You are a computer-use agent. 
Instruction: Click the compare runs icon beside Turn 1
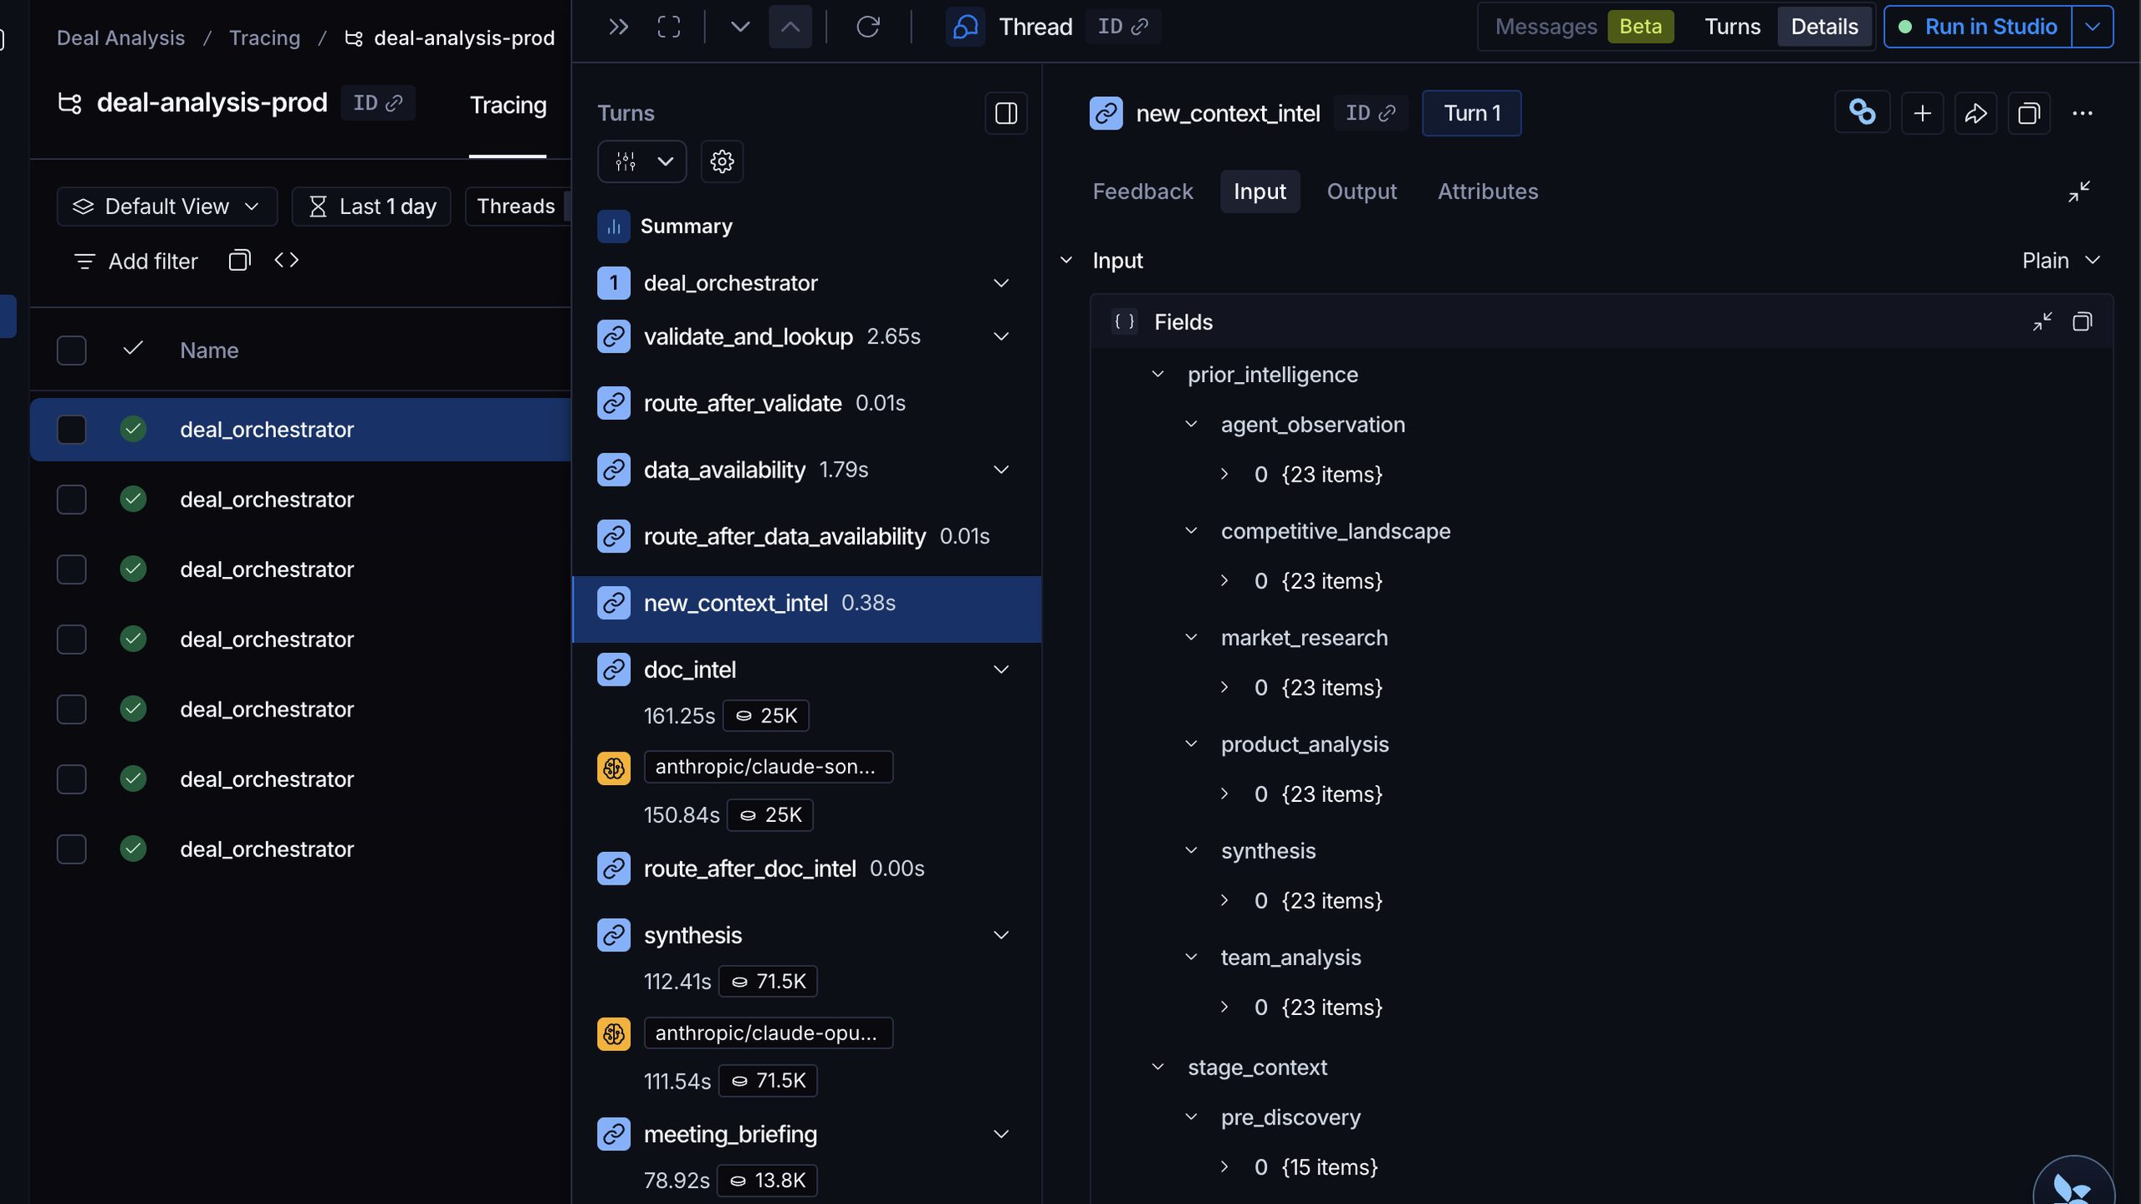(1863, 113)
